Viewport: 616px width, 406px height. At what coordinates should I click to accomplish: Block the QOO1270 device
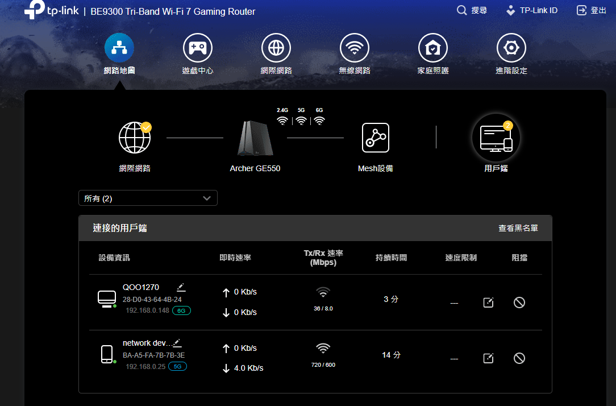point(519,303)
